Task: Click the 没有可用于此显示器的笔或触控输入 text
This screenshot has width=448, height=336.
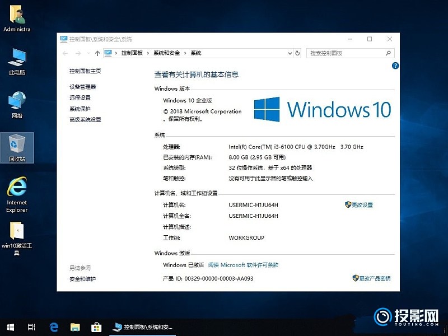Action: click(x=270, y=179)
